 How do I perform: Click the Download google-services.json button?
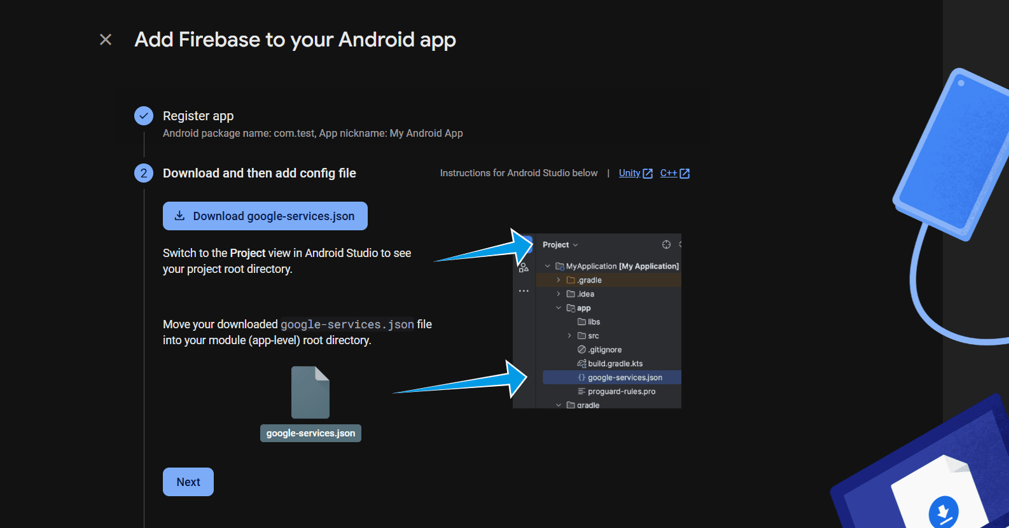pyautogui.click(x=265, y=216)
